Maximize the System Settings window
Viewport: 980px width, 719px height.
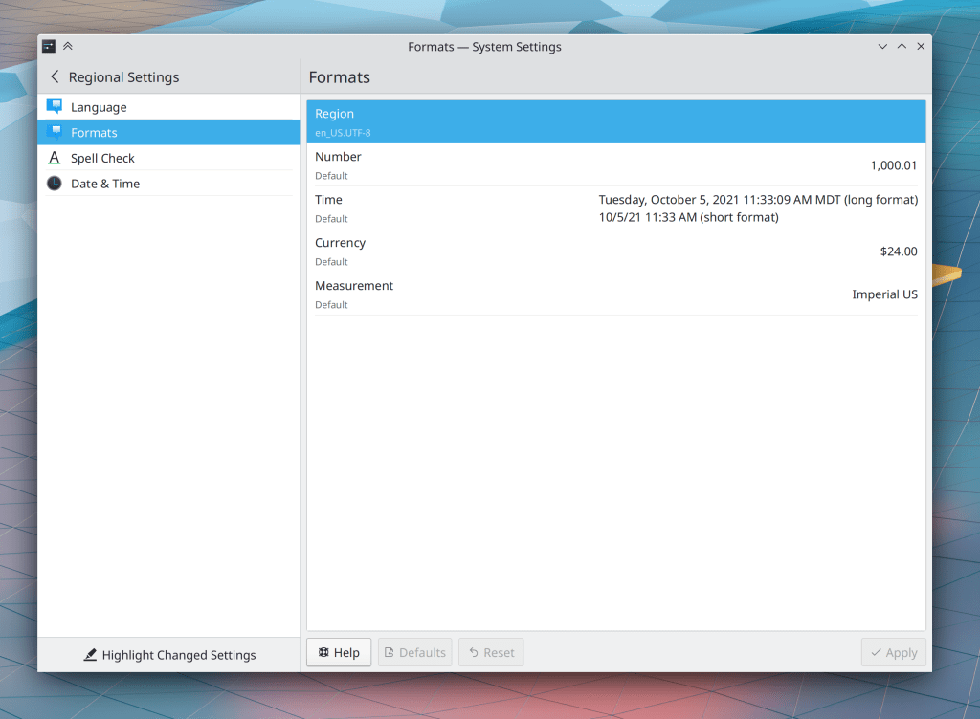902,46
